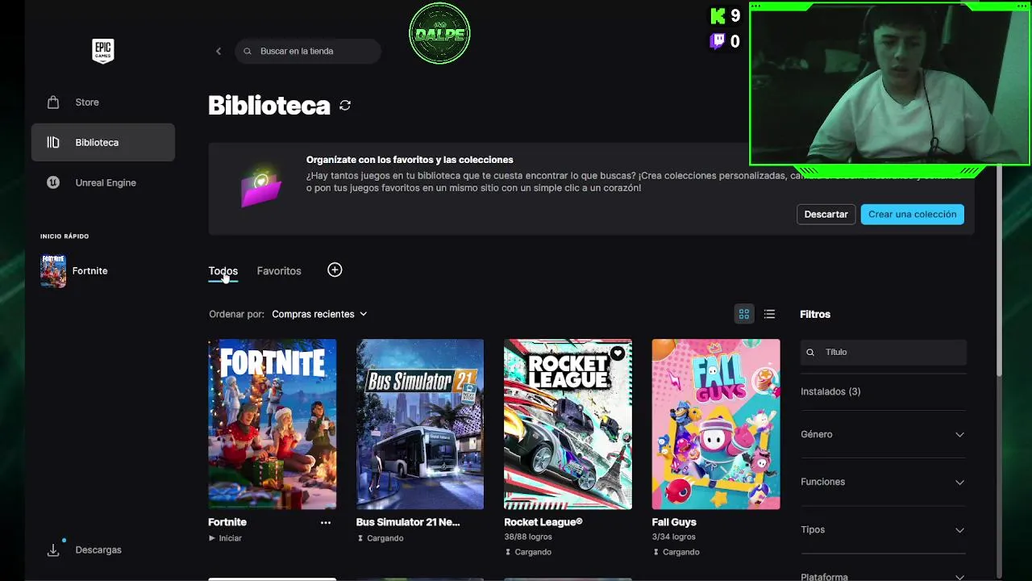Screen dimensions: 1032x581
Task: Click the search magnifier icon in store search
Action: point(248,51)
